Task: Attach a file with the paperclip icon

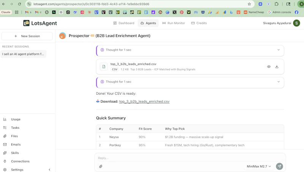Action: point(101,166)
